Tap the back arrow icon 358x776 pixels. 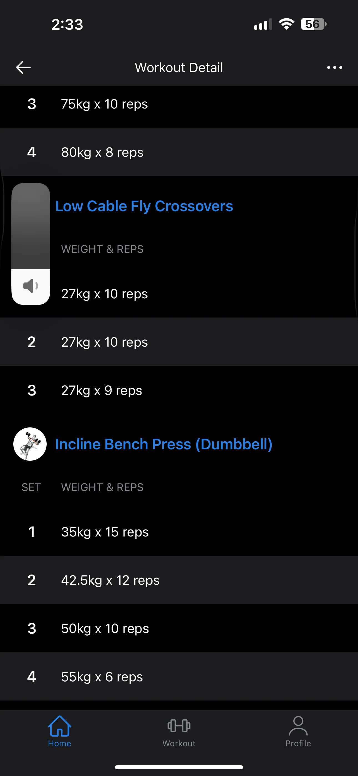pyautogui.click(x=23, y=67)
